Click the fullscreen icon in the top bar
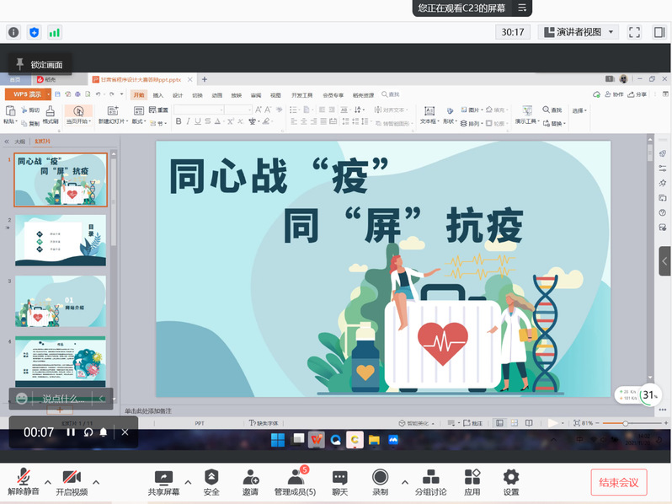The width and height of the screenshot is (672, 504). click(x=635, y=32)
